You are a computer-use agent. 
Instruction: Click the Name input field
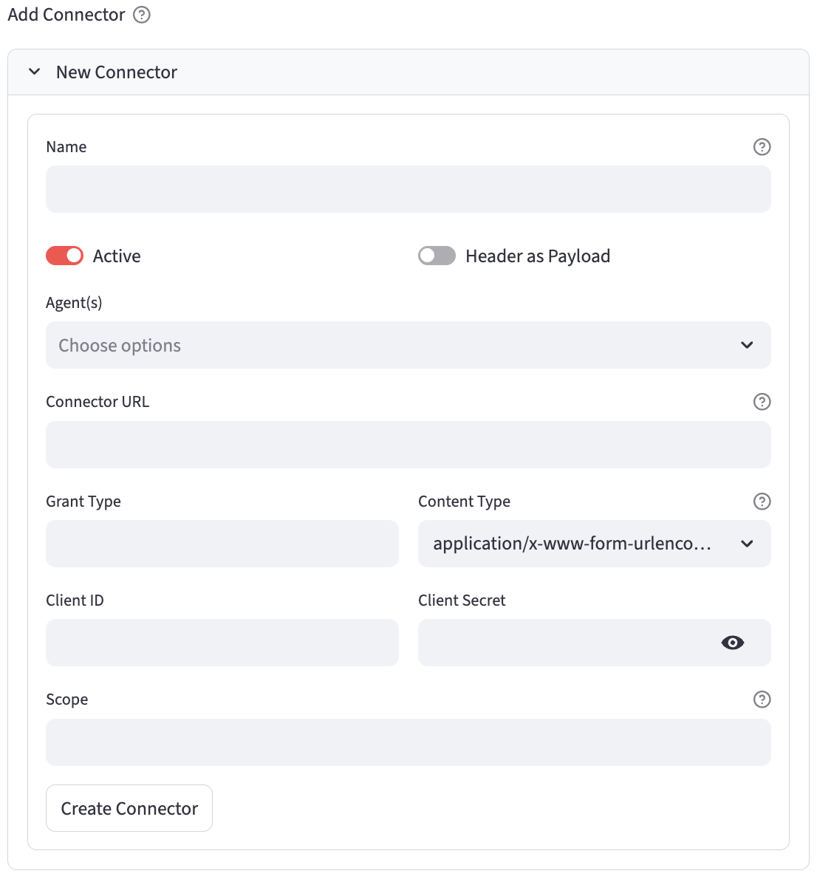click(x=408, y=189)
